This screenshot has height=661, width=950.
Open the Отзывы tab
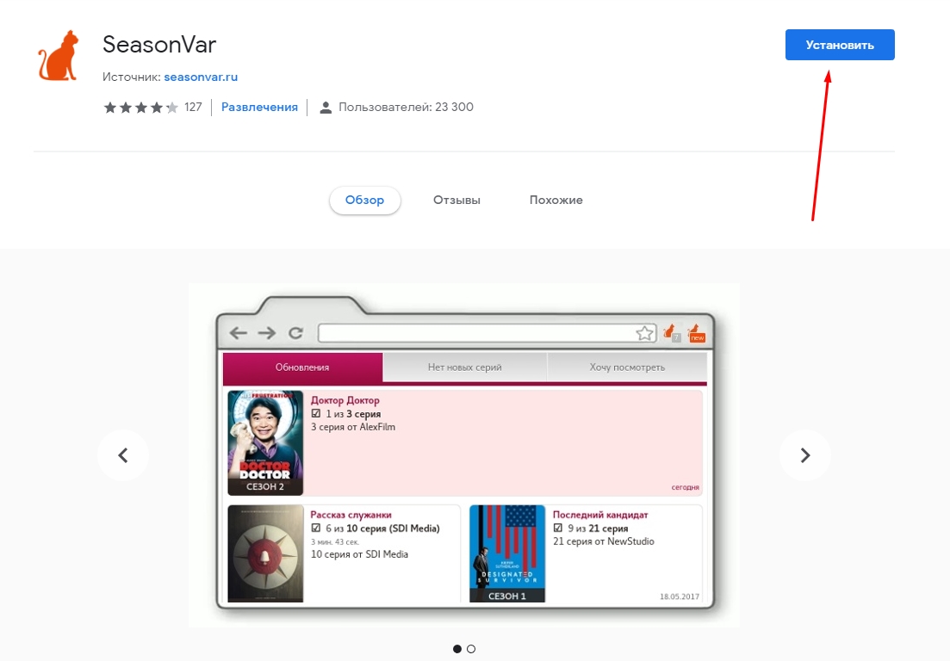(x=456, y=201)
